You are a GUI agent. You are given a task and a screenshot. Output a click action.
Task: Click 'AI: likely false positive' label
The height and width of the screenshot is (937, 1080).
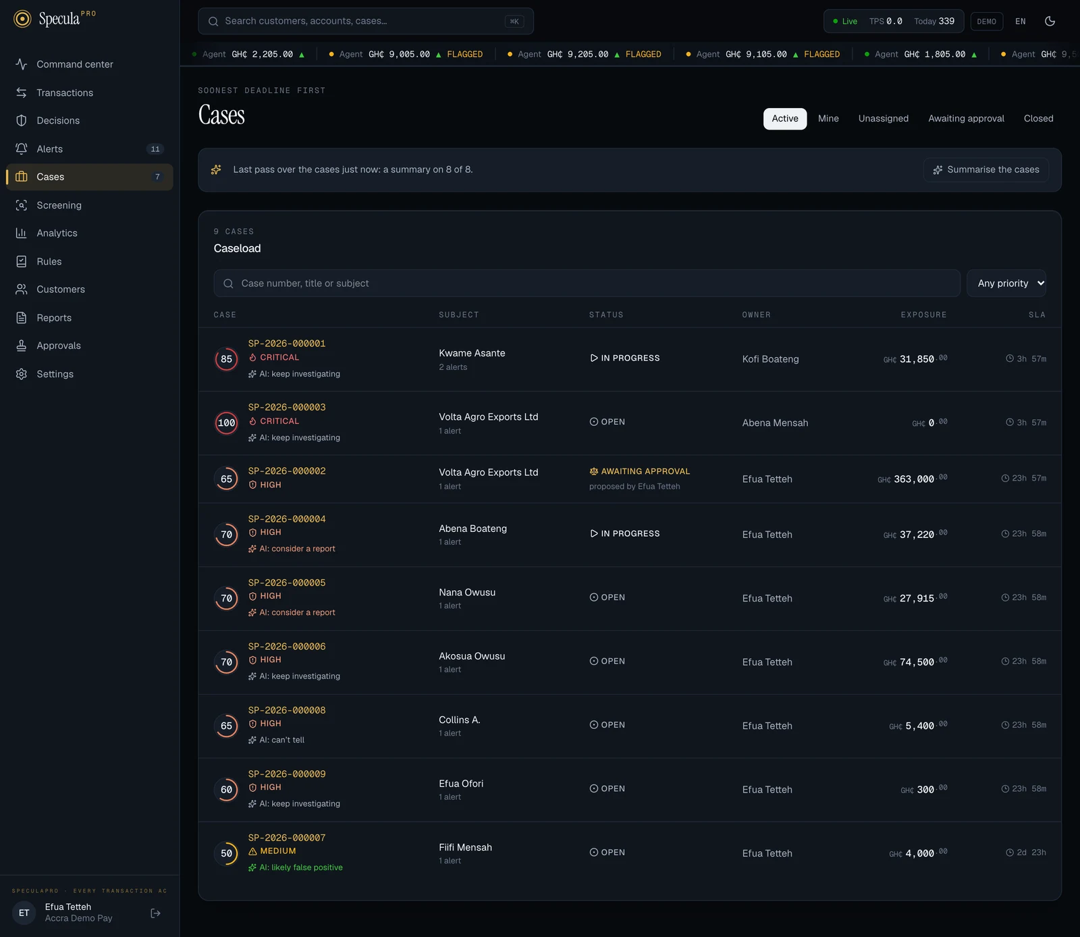(295, 867)
